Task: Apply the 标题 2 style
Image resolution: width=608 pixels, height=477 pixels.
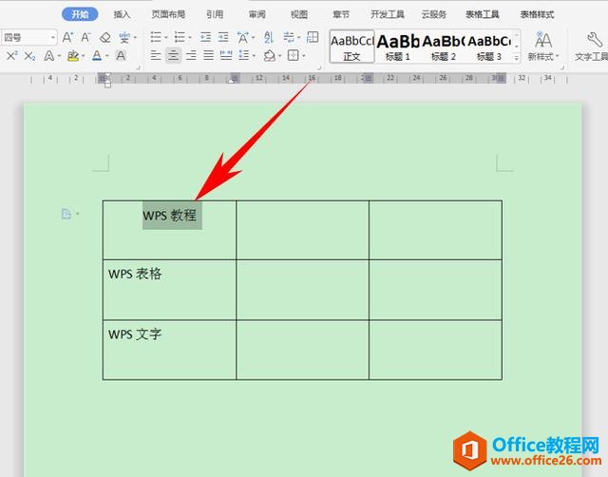Action: click(444, 47)
